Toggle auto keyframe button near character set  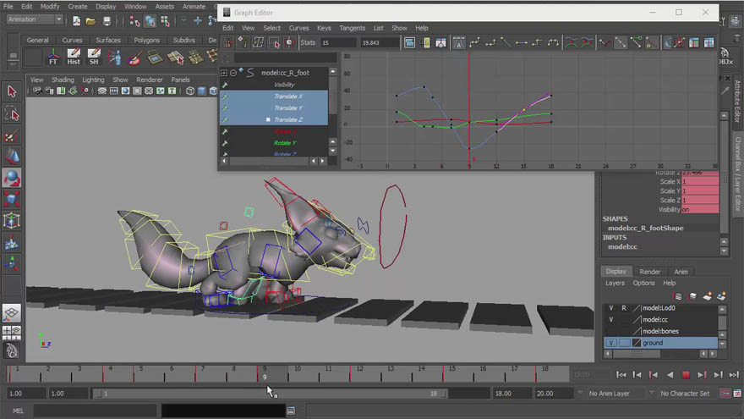click(725, 394)
